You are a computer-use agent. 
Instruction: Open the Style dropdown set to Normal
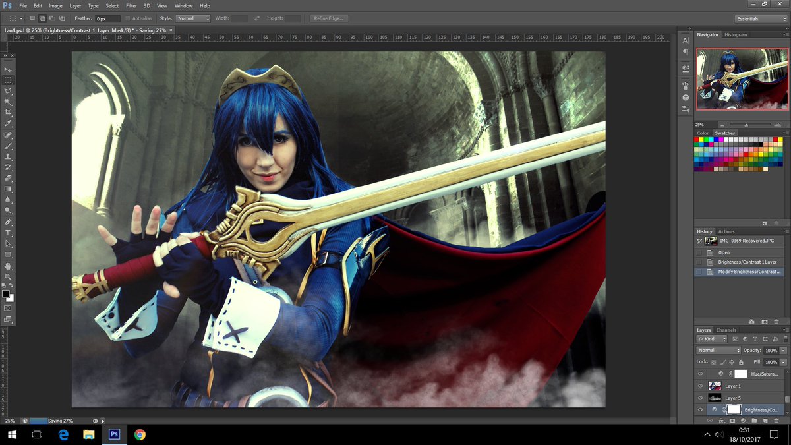192,18
